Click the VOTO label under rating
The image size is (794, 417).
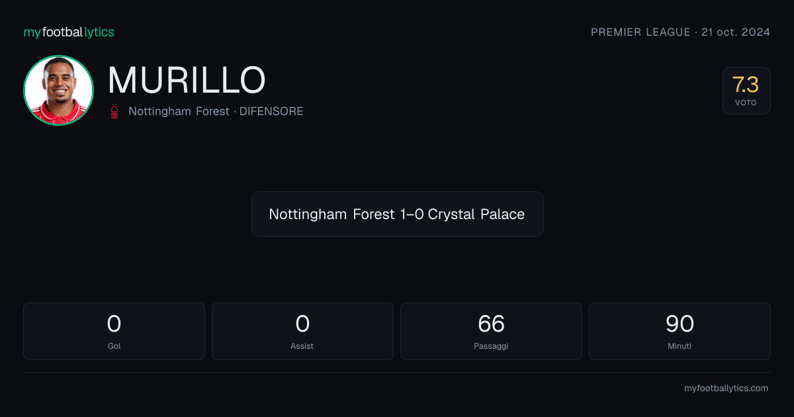(x=746, y=103)
